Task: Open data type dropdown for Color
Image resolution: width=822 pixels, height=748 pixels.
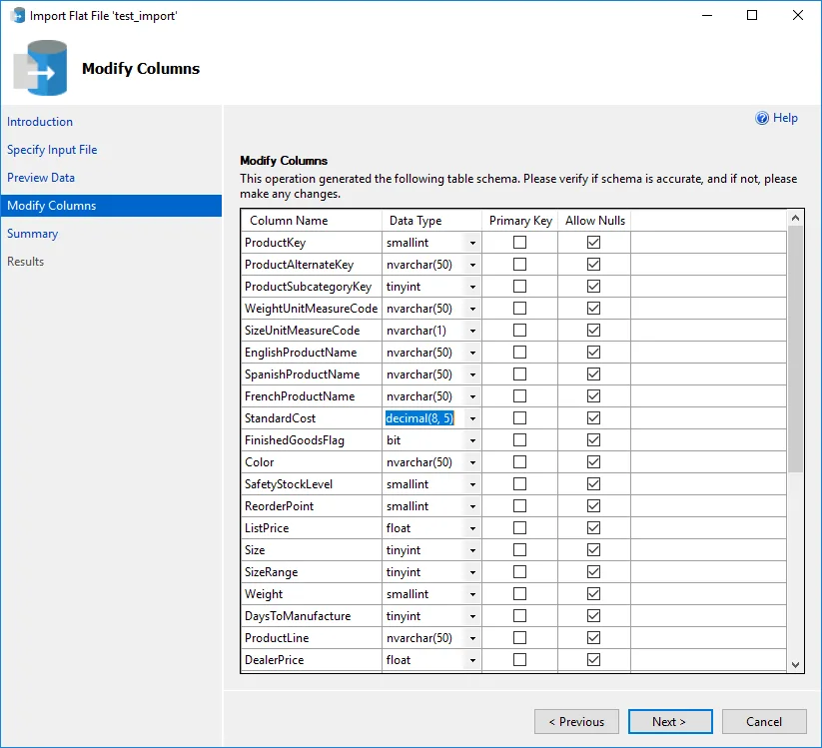Action: [x=472, y=462]
